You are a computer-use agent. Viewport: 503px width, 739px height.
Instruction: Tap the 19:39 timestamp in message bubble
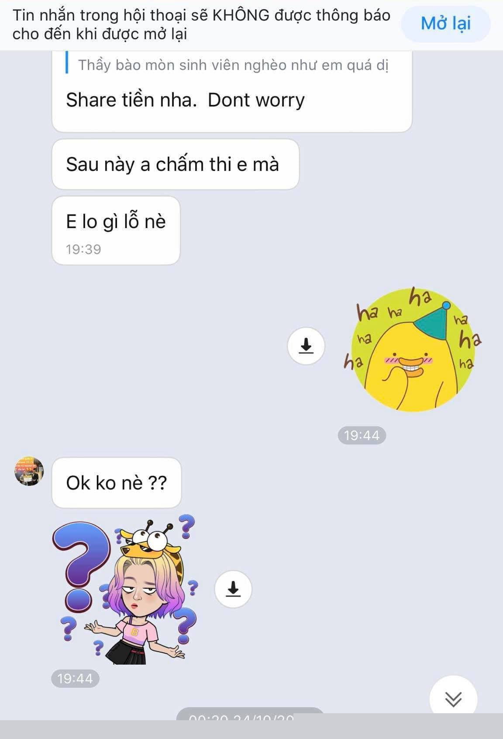point(83,249)
